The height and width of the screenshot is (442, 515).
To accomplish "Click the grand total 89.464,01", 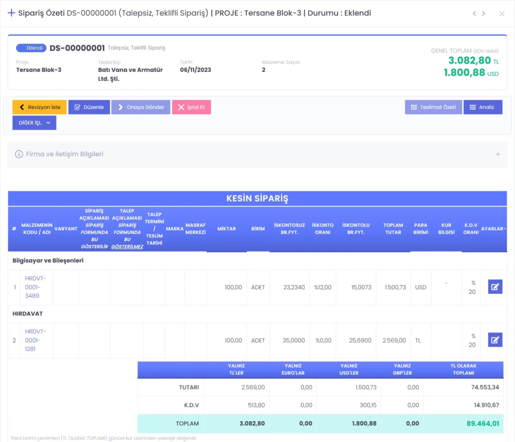I will 482,423.
